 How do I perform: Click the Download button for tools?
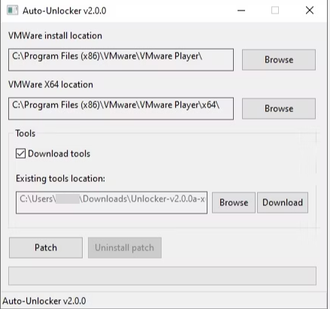coord(283,202)
